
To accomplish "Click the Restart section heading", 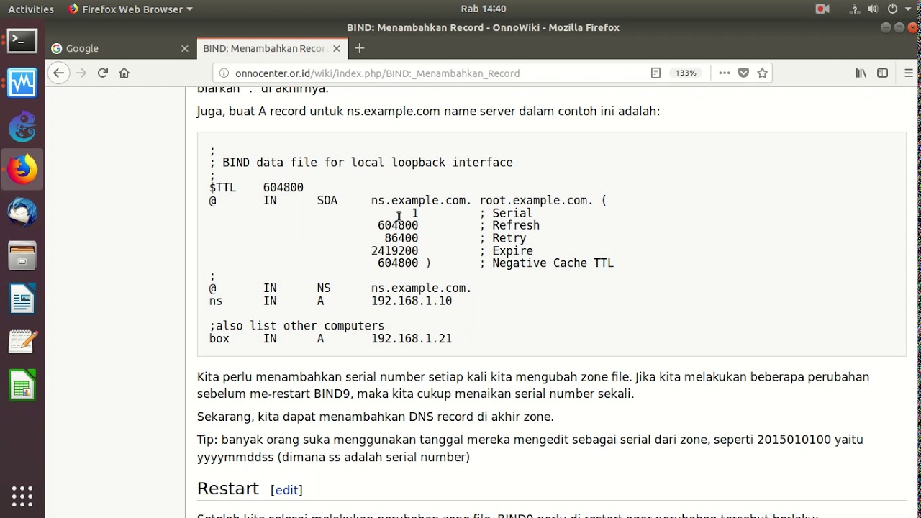I will click(x=228, y=489).
